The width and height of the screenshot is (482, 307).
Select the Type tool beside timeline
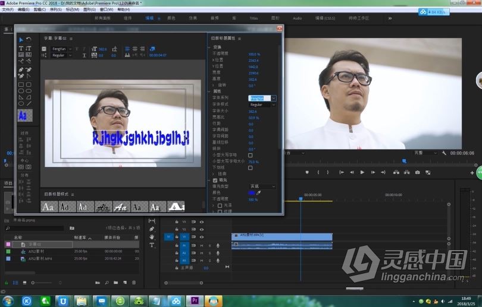pyautogui.click(x=152, y=245)
